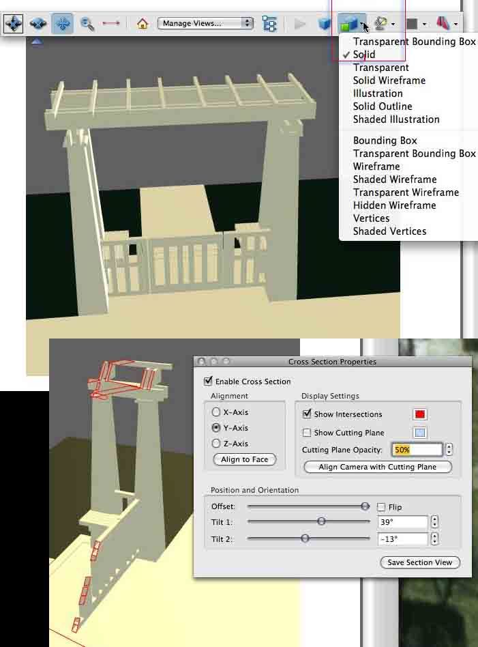Toggle the Model Tree icon
Viewport: 478px width, 647px height.
[269, 23]
